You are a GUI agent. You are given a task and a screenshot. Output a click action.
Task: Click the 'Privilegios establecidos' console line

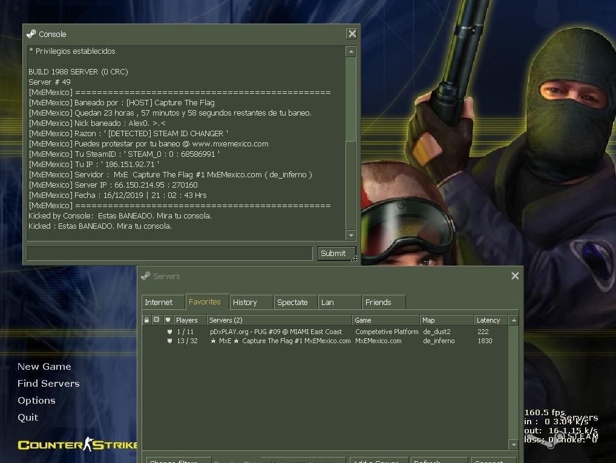coord(72,51)
